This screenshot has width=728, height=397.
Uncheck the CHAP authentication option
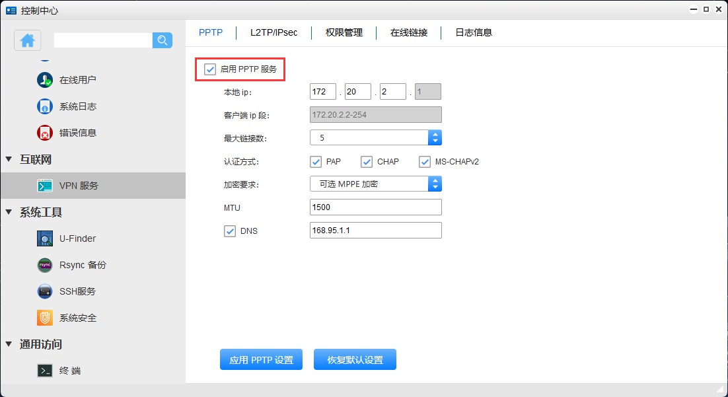click(x=367, y=161)
